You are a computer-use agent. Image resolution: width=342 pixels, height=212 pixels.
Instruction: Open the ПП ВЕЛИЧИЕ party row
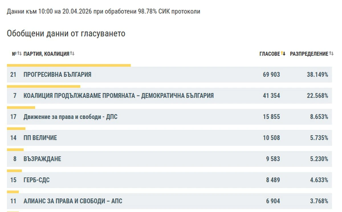point(169,138)
